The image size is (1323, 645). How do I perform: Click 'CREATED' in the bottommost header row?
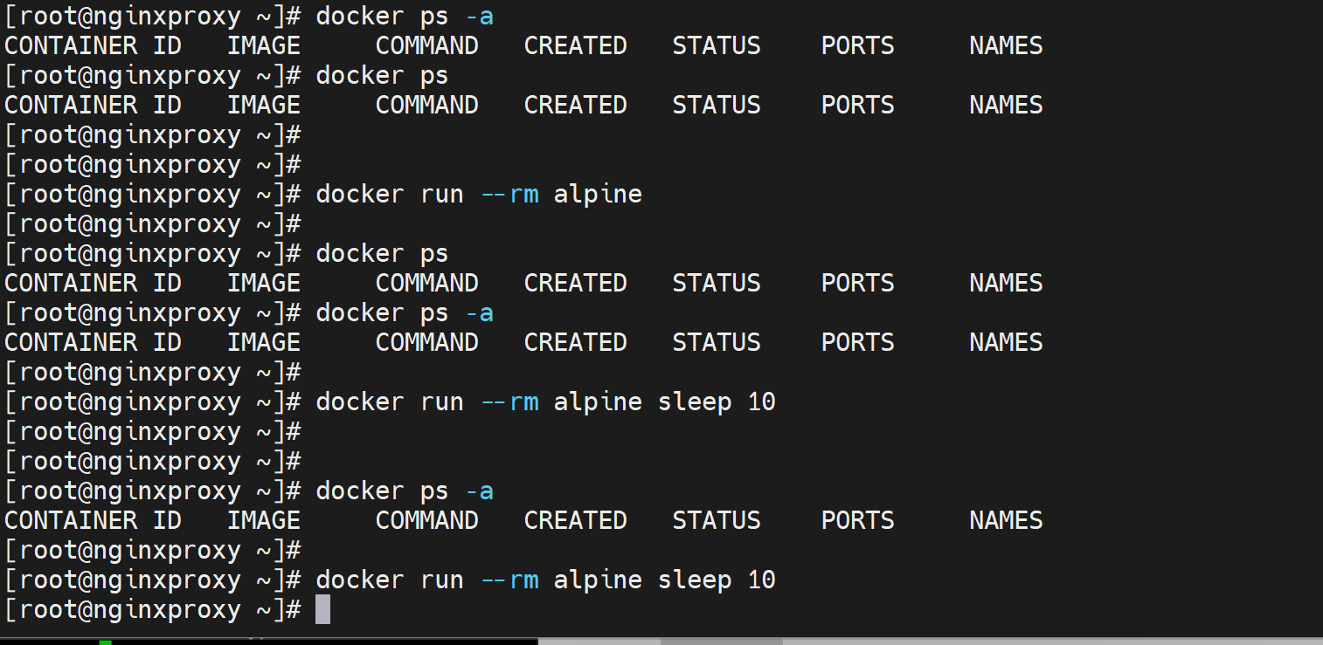tap(575, 520)
